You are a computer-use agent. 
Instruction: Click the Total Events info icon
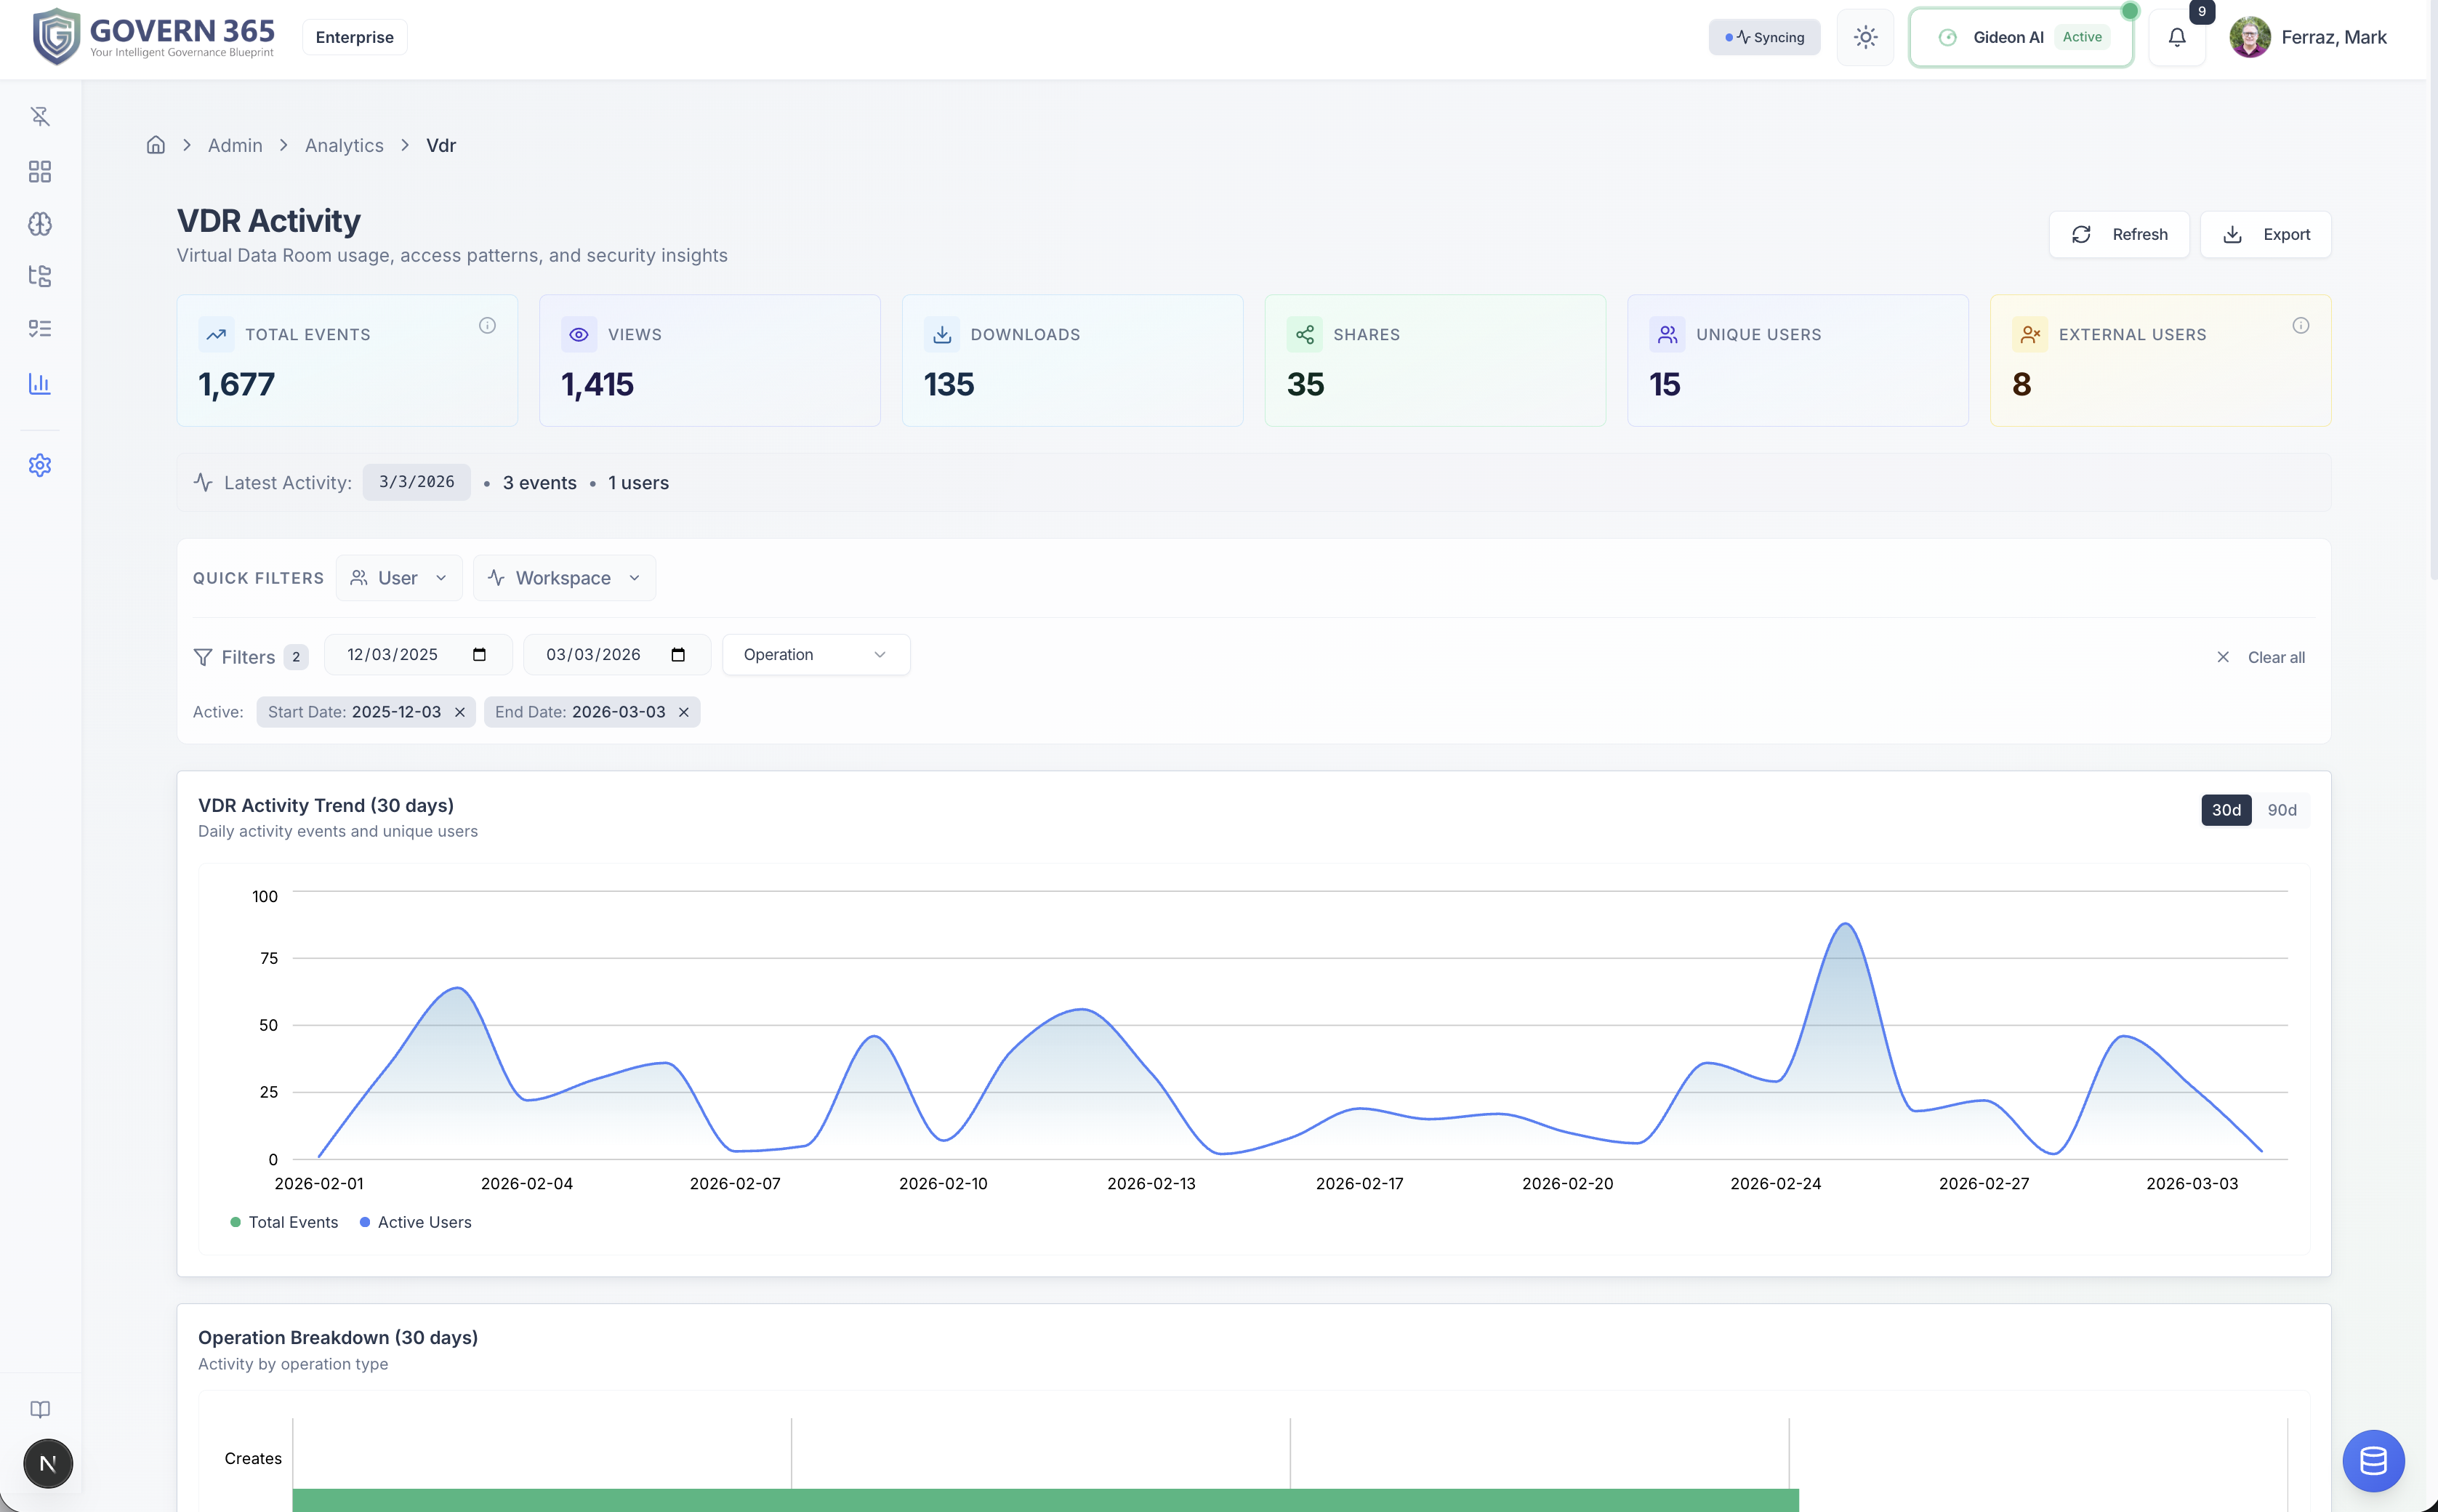click(487, 325)
